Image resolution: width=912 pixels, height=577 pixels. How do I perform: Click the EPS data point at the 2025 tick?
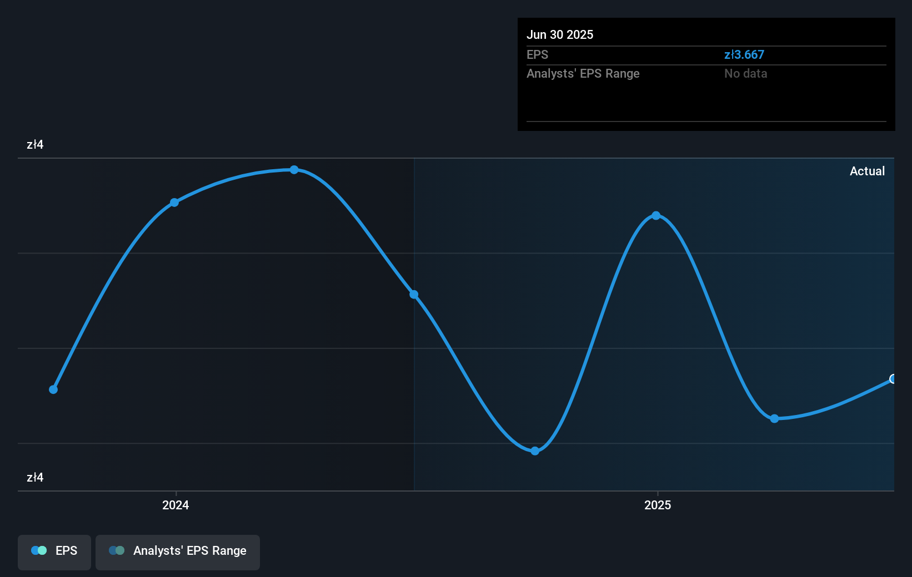pos(656,215)
